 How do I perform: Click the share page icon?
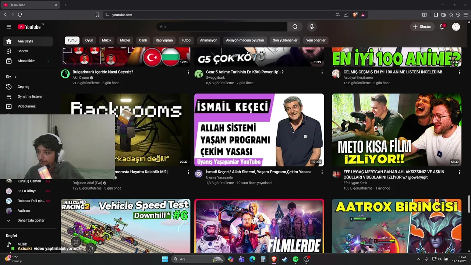(x=346, y=15)
